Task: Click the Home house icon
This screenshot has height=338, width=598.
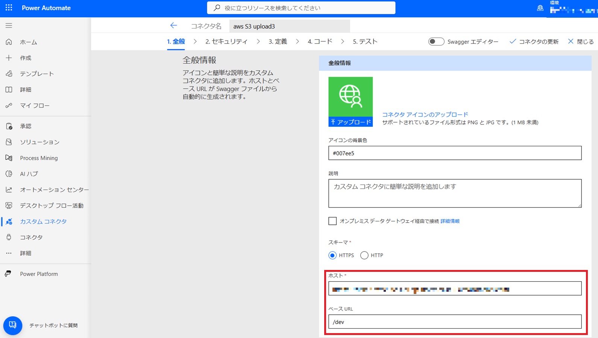Action: (9, 42)
